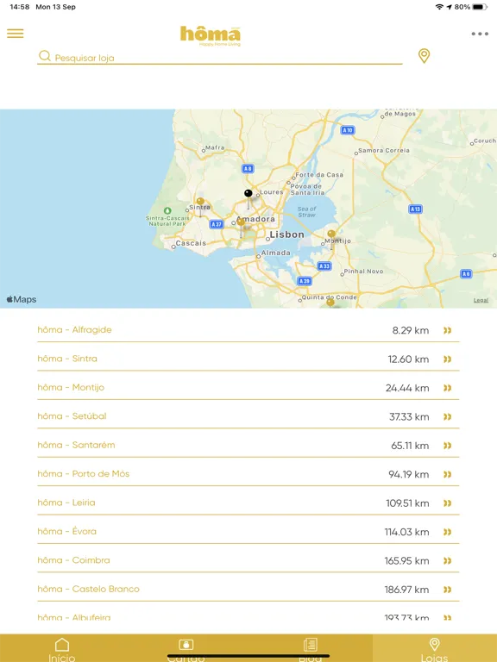This screenshot has width=497, height=662.
Task: Expand Porto de Mós row double chevron
Action: click(447, 475)
